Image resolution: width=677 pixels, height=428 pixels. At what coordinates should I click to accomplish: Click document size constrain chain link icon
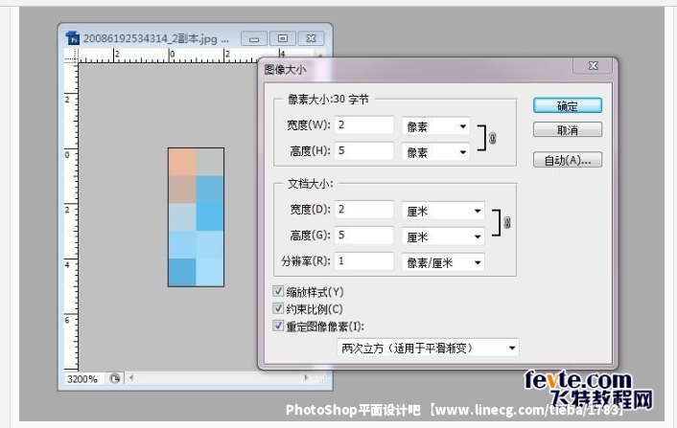point(507,222)
